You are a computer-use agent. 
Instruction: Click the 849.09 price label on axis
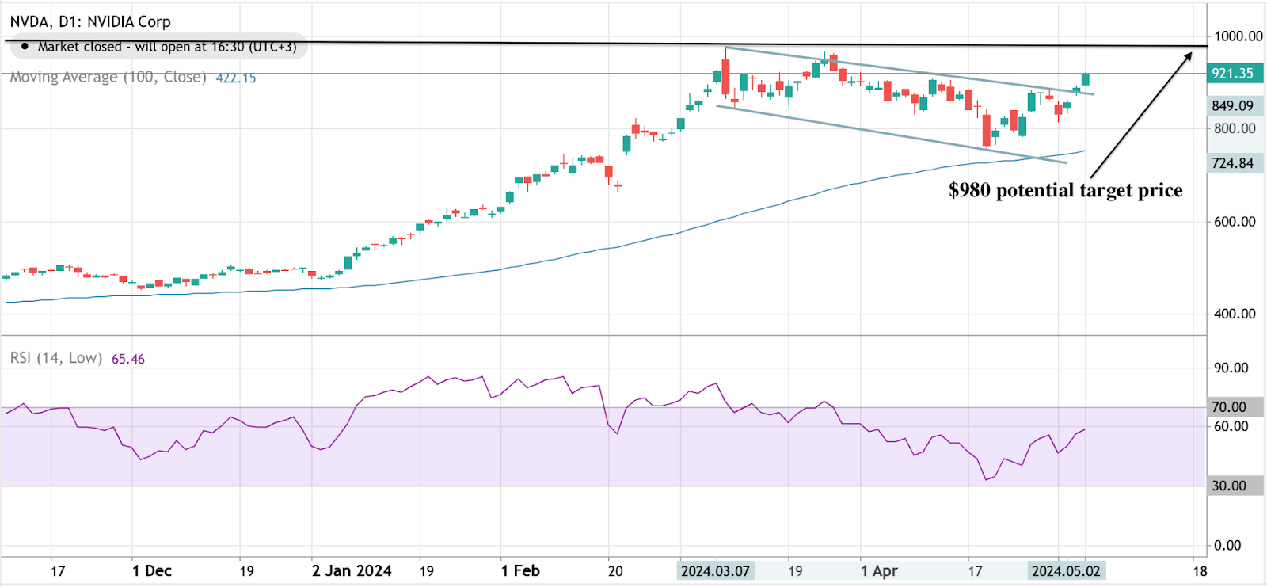coord(1233,106)
